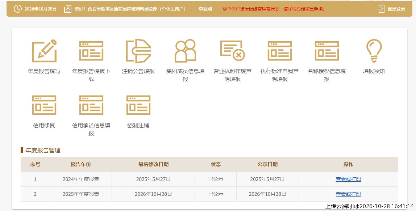The width and height of the screenshot is (416, 211).
Task: Click the user profile icon in header
Action: tap(68, 9)
